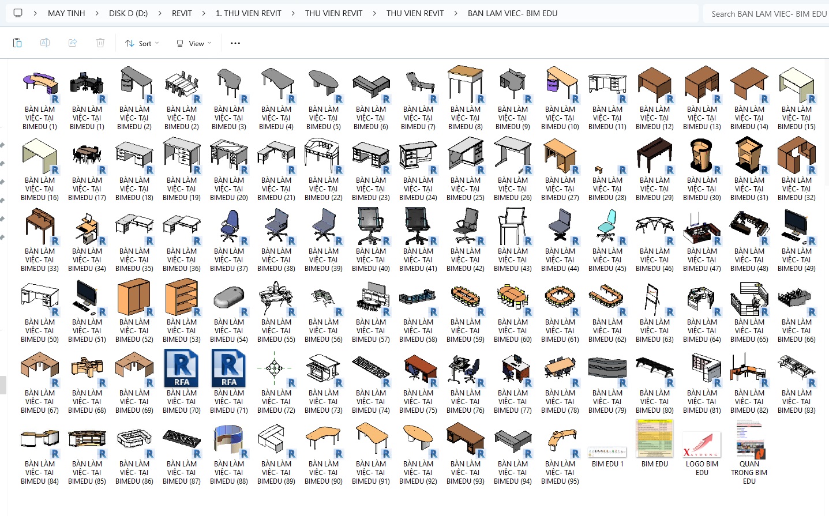Open the See more ellipsis menu

[x=235, y=43]
